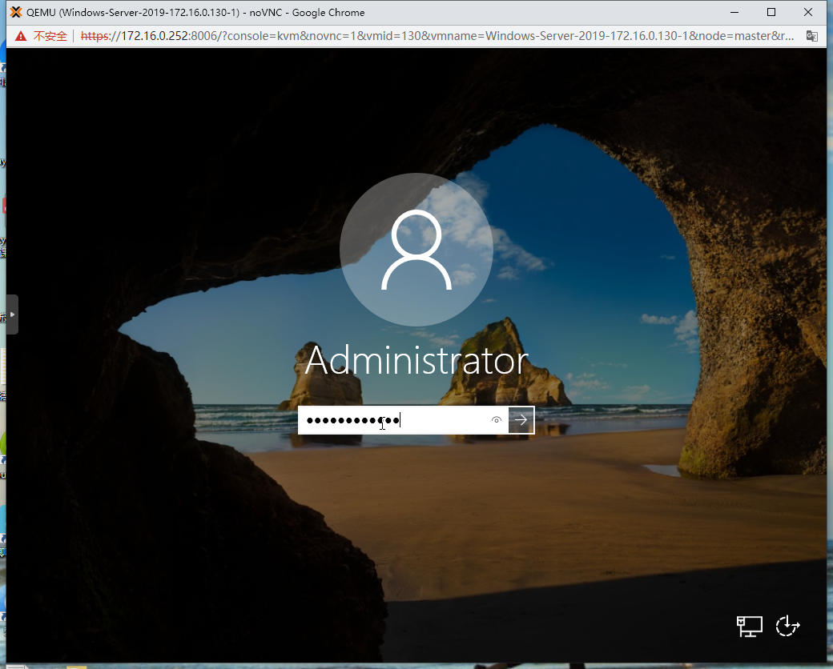Open the Ease of Access icon
The image size is (833, 669).
(x=787, y=626)
